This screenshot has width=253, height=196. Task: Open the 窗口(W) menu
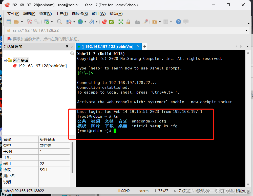[x=99, y=14]
